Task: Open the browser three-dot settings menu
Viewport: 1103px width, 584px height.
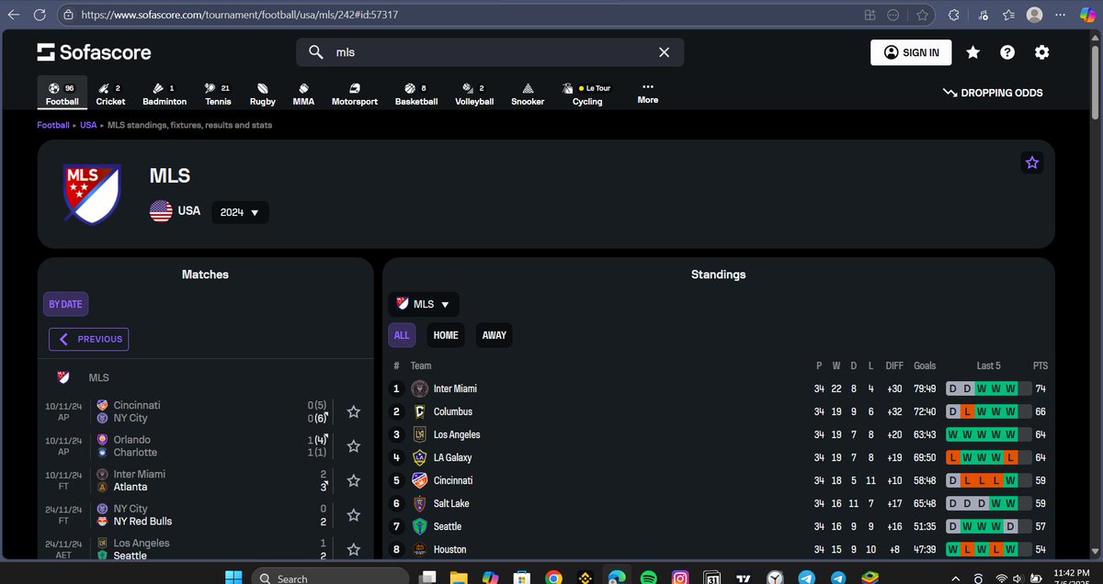Action: click(x=1060, y=16)
